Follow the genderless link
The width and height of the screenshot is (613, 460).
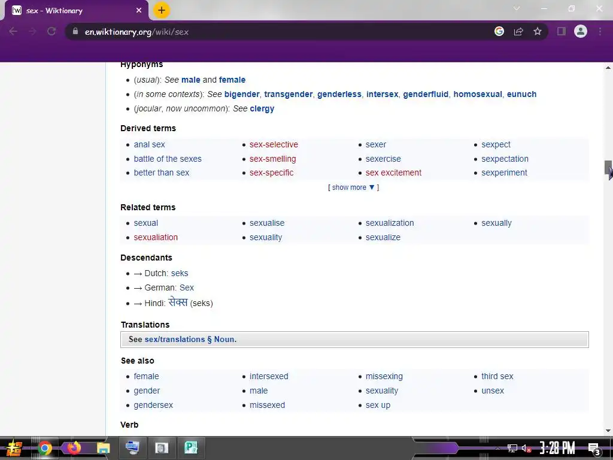click(x=339, y=94)
